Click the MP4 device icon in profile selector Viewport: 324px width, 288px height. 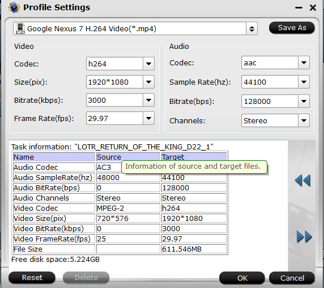coord(20,28)
